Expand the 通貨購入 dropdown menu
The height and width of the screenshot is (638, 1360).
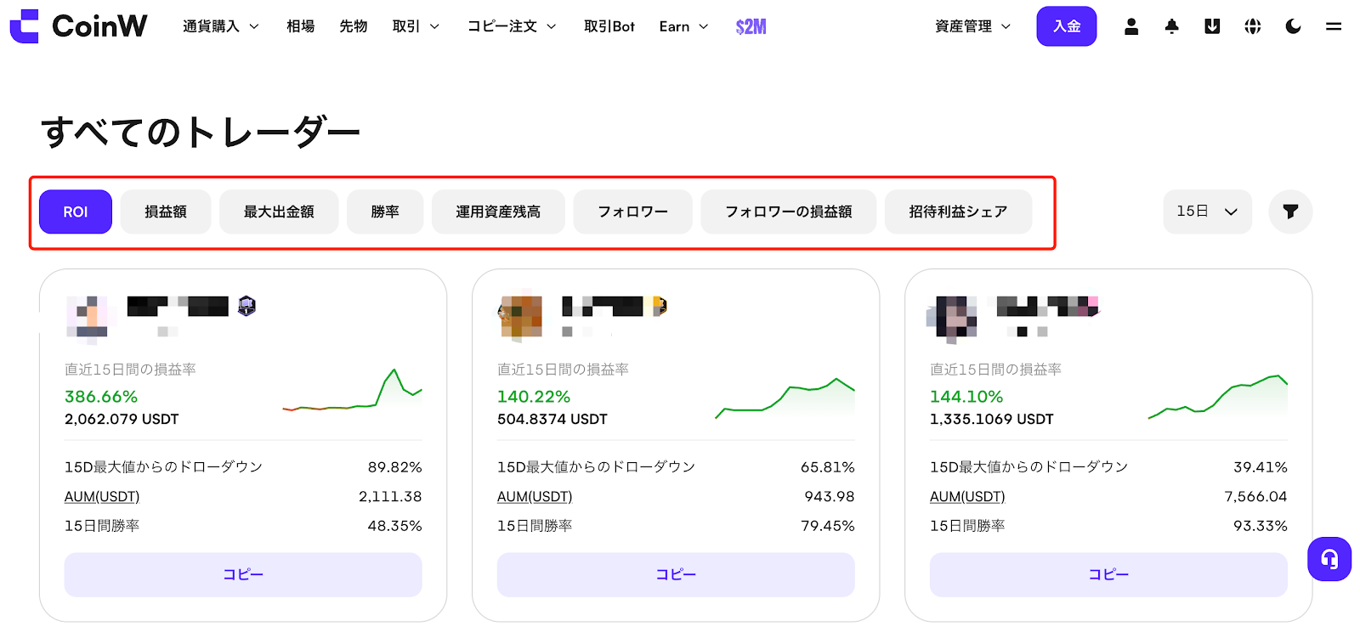pyautogui.click(x=220, y=26)
